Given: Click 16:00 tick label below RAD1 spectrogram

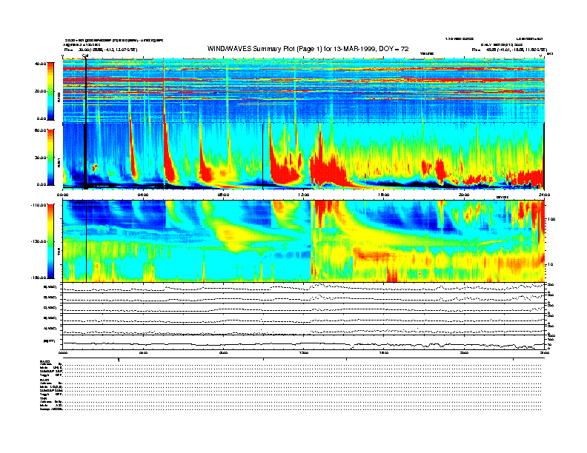Looking at the screenshot, I should pos(384,195).
